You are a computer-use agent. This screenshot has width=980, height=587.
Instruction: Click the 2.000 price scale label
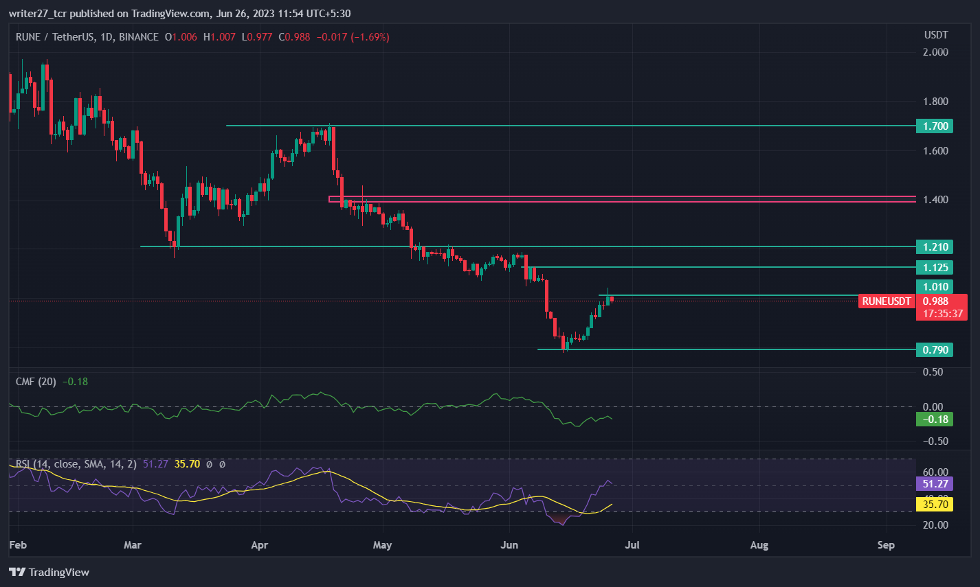935,52
